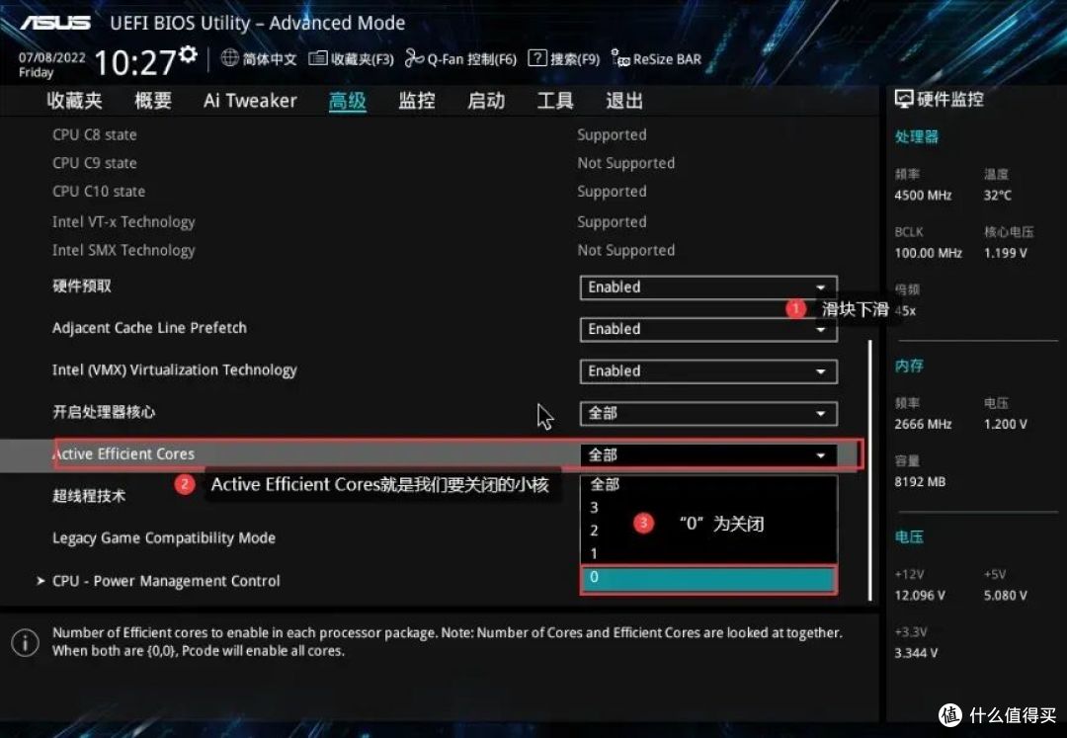This screenshot has width=1067, height=738.
Task: Click the 12.096 V reading
Action: click(x=920, y=596)
